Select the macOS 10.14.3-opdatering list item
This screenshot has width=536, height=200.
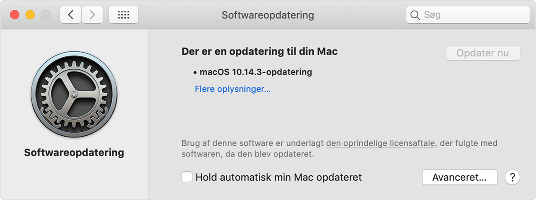(x=252, y=72)
